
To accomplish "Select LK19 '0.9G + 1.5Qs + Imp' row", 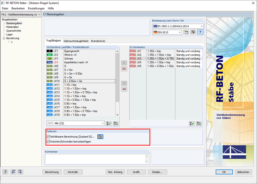I will 81,115.
